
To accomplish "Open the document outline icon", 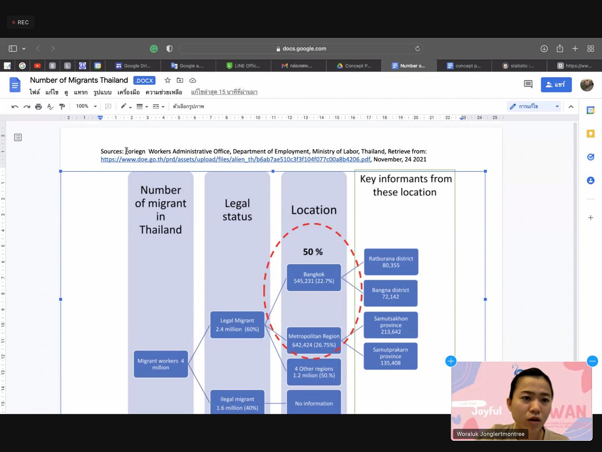I will [x=18, y=137].
